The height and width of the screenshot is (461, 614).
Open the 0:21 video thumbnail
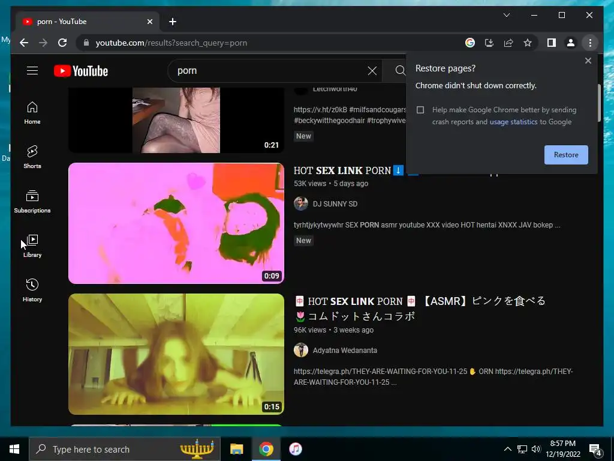tap(176, 120)
